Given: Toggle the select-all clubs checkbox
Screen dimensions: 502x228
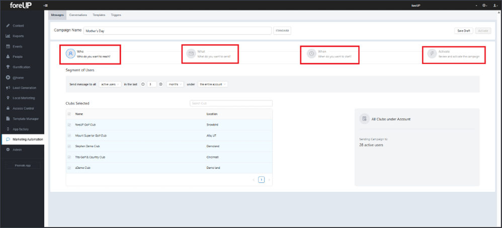Looking at the screenshot, I should 69,114.
